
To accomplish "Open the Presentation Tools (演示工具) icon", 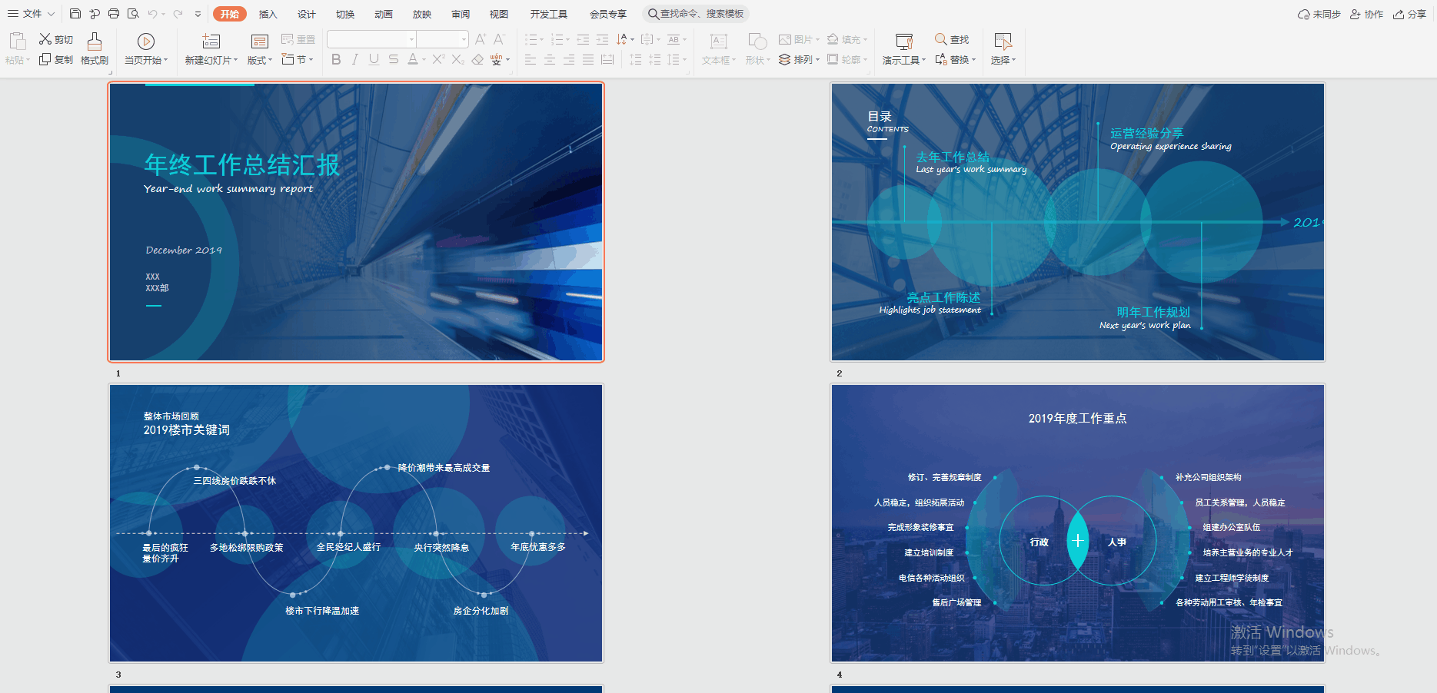I will pos(904,41).
